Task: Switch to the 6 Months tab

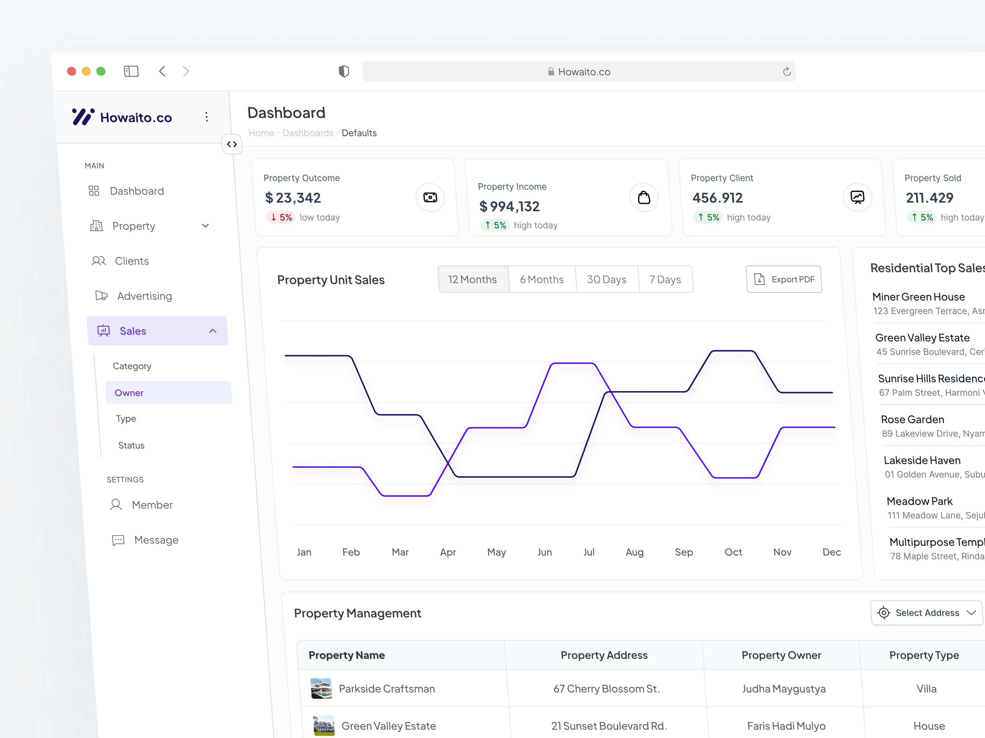Action: 541,279
